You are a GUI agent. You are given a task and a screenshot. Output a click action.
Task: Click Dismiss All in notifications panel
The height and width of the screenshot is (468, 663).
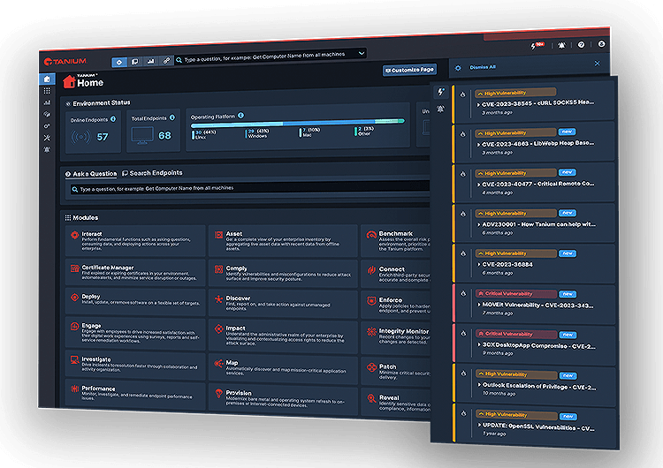click(483, 67)
